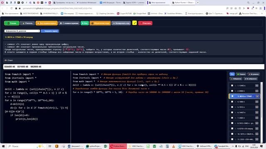Filter tasks by Не избранное
The image size is (266, 149).
(x=251, y=79)
